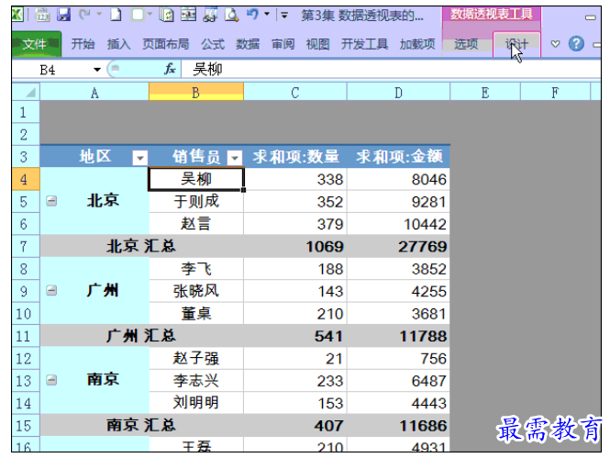Switch to the 公式 Formulas tab
The image size is (610, 458).
213,44
